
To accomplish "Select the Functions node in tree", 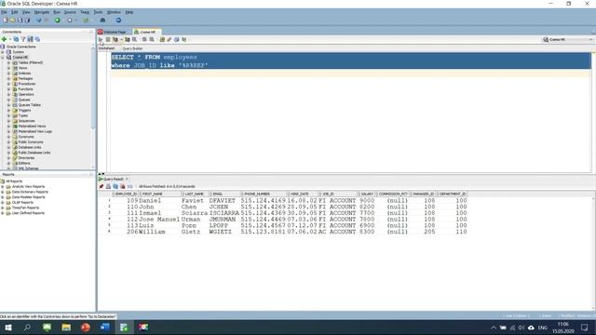I will point(25,89).
